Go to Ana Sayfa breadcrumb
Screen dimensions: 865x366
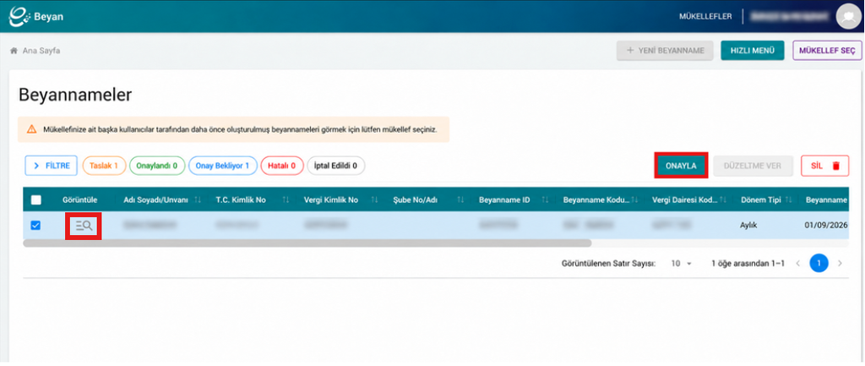(x=41, y=51)
